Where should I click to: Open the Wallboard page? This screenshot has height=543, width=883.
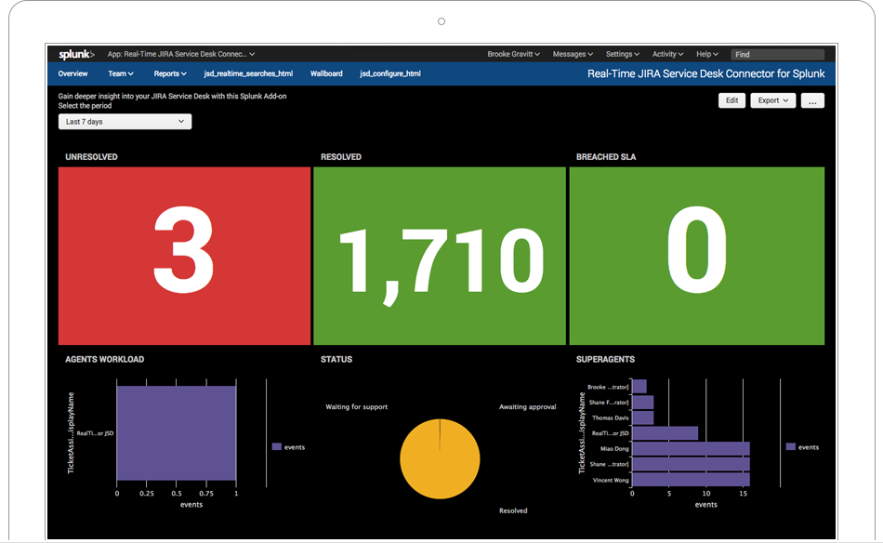point(326,73)
